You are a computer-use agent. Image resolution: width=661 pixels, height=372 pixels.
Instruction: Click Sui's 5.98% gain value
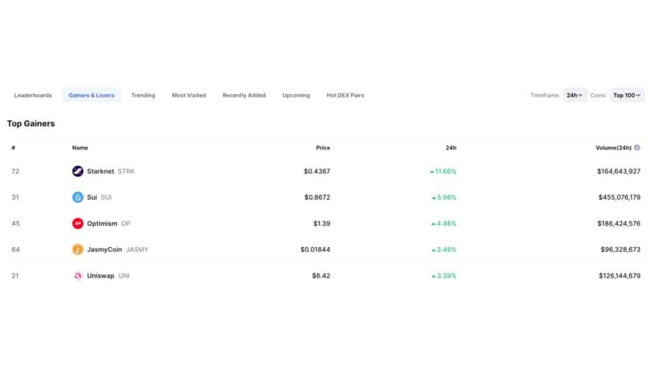[x=444, y=197]
